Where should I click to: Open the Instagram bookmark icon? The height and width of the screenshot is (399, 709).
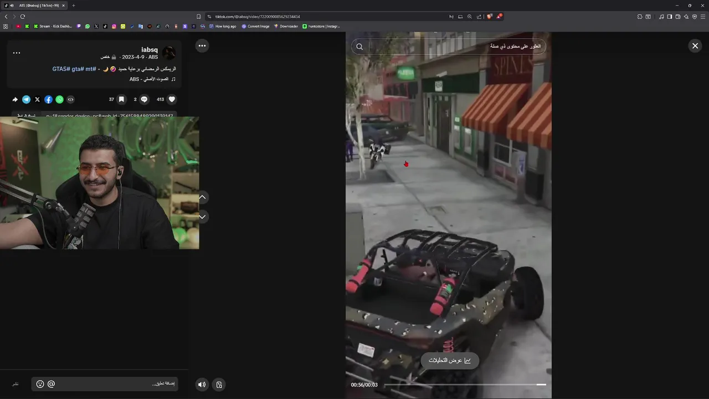point(114,26)
